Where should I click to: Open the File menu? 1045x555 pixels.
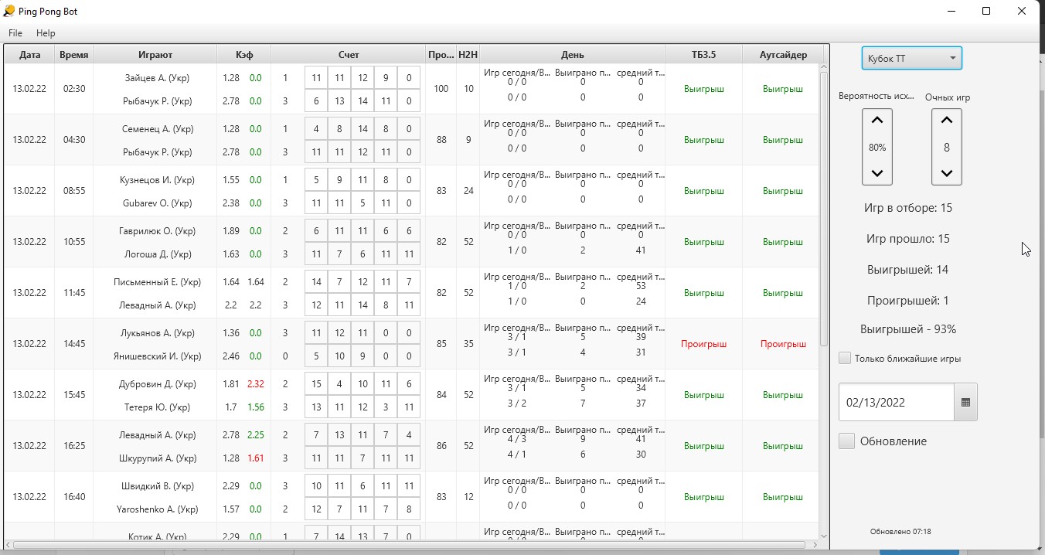tap(15, 33)
